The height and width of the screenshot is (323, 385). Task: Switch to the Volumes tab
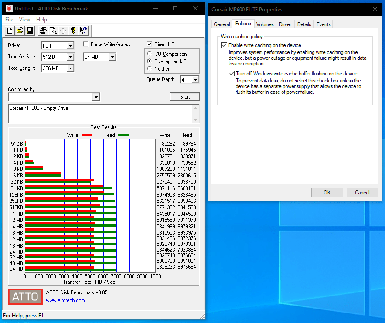(265, 24)
